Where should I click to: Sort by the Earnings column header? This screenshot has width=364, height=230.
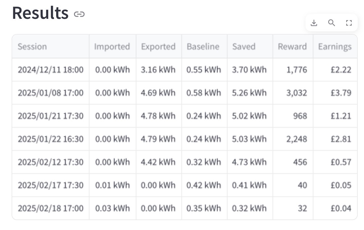(335, 47)
